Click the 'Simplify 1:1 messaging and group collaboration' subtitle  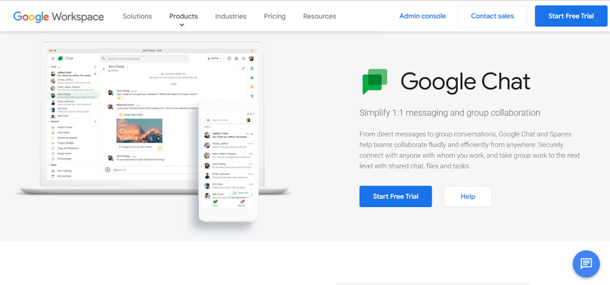point(449,113)
